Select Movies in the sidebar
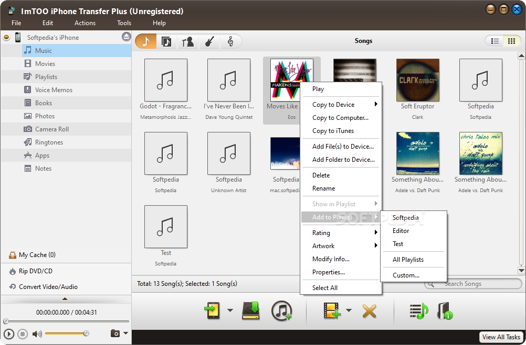This screenshot has height=345, width=526. pos(66,63)
